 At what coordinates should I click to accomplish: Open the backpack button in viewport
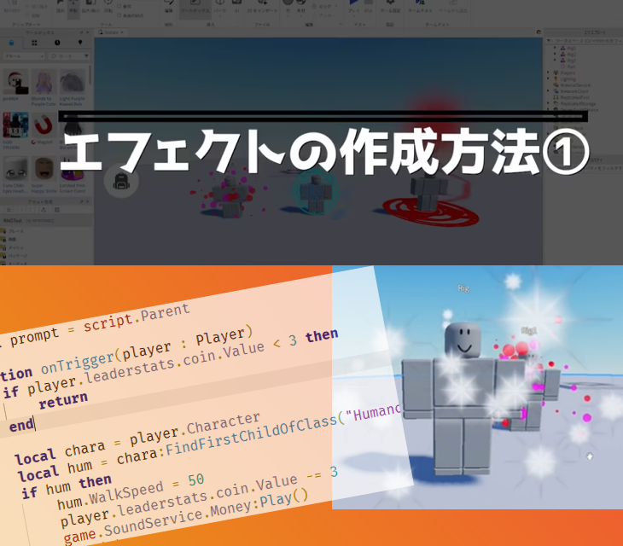tap(121, 182)
